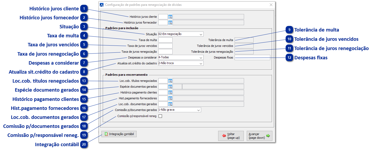Expand the Despesas a considerar dropdown
Screen dimensions: 373x152
[201, 57]
